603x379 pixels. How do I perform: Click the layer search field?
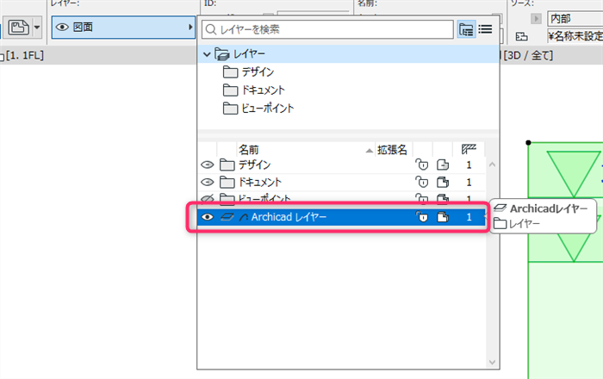[x=327, y=29]
